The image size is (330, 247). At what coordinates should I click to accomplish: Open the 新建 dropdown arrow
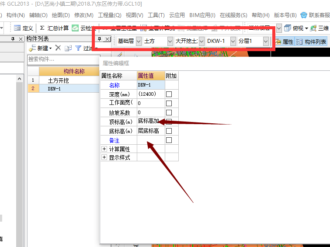point(50,49)
